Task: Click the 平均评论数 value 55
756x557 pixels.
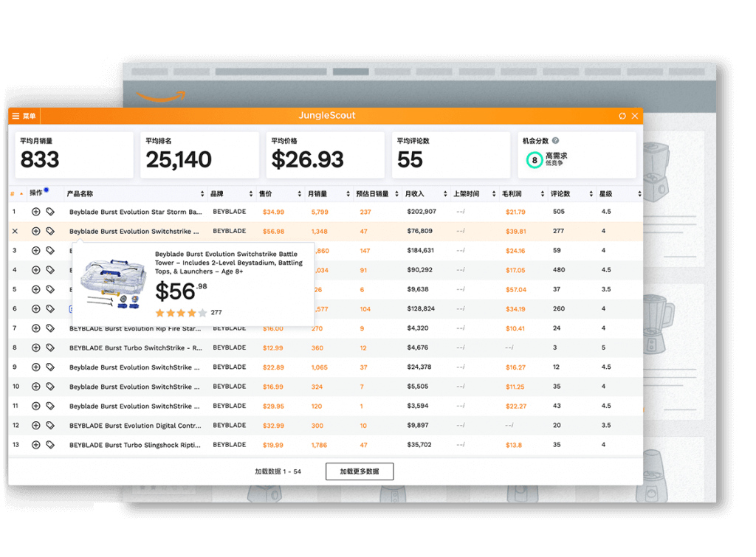Action: pos(410,159)
